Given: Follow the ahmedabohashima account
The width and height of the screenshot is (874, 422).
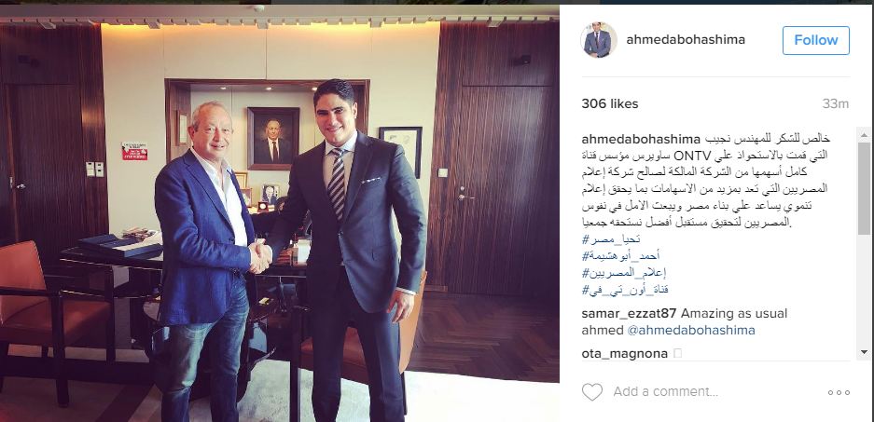Looking at the screenshot, I should coord(815,40).
